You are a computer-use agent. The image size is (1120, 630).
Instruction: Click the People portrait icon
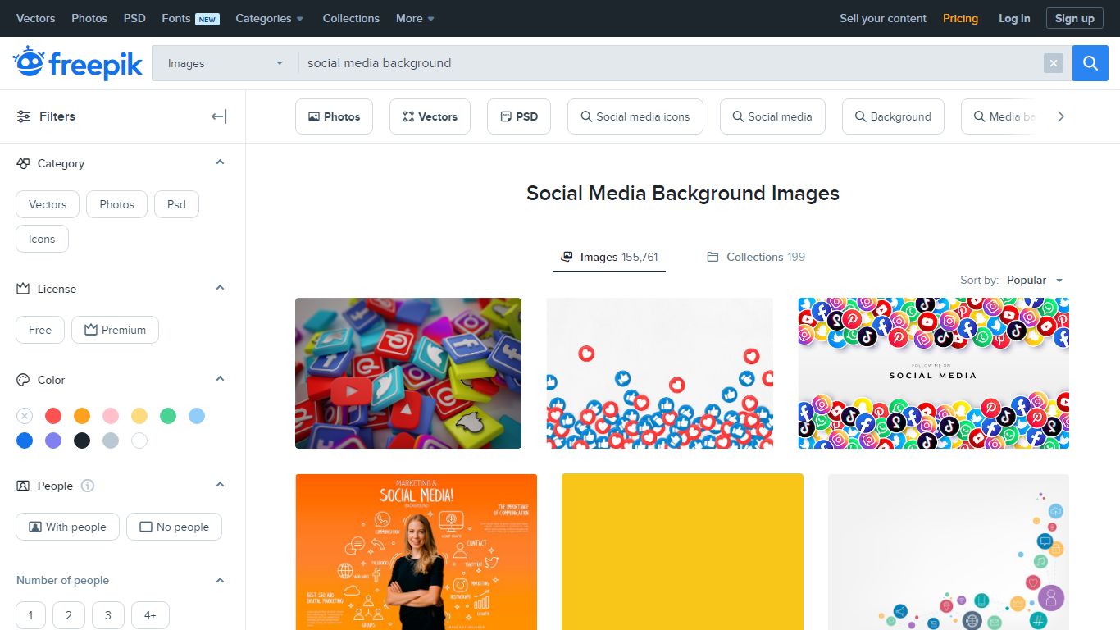coord(23,486)
